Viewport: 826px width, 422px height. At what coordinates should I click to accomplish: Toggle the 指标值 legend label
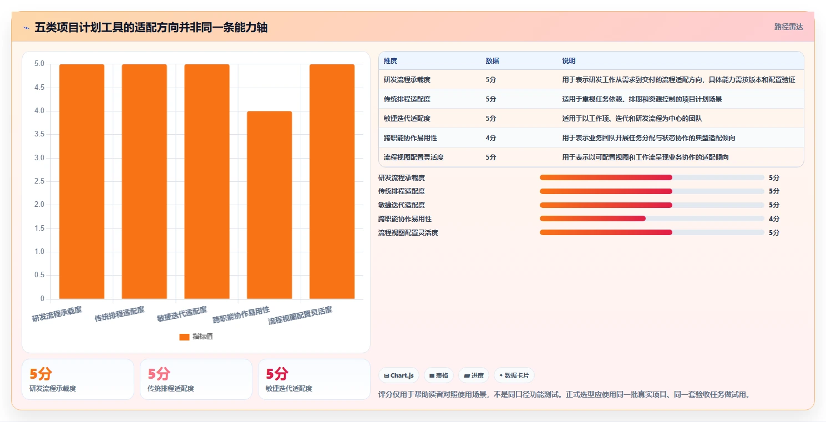[x=202, y=337]
